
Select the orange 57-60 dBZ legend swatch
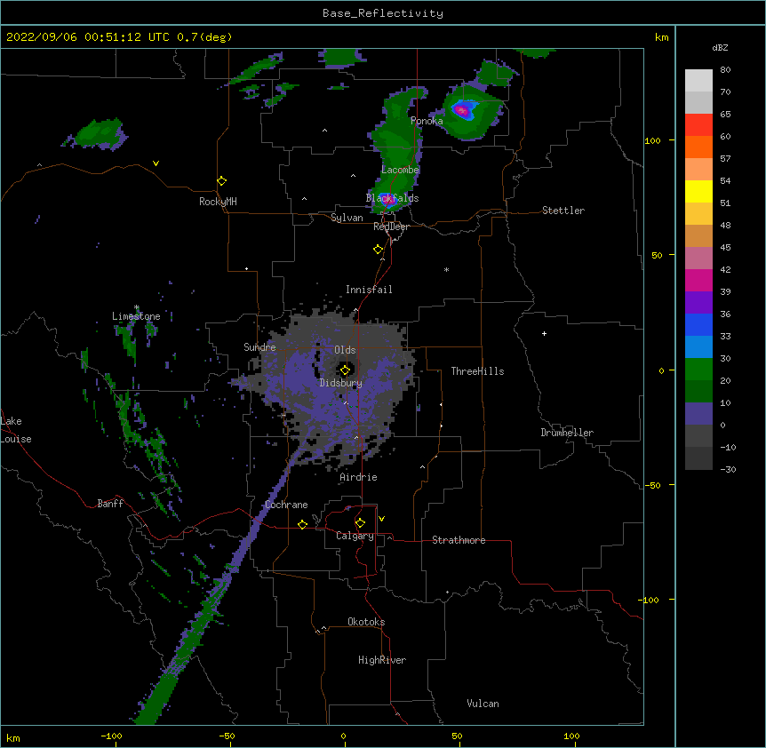698,147
